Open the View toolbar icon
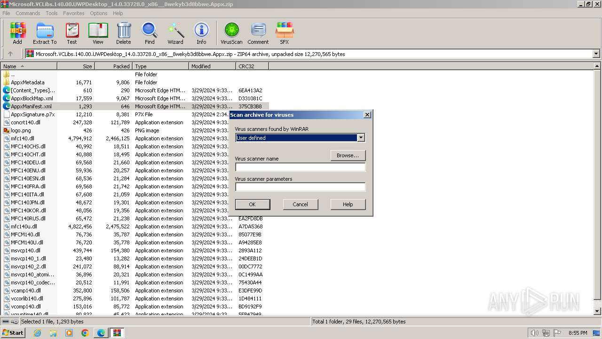Image resolution: width=602 pixels, height=339 pixels. pyautogui.click(x=98, y=33)
